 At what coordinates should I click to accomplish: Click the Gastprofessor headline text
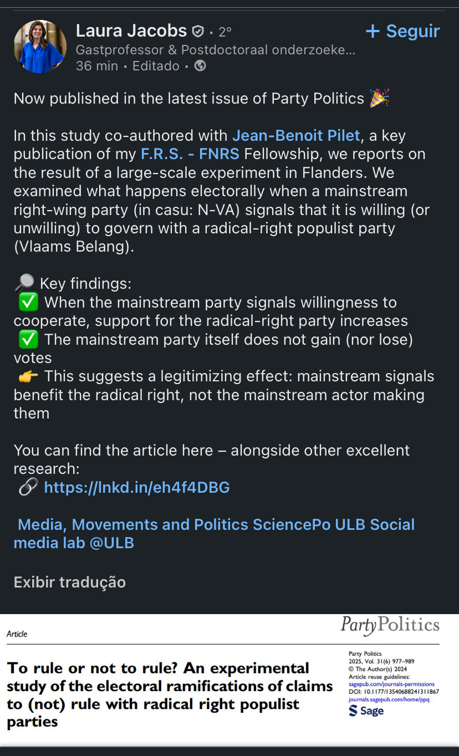215,50
